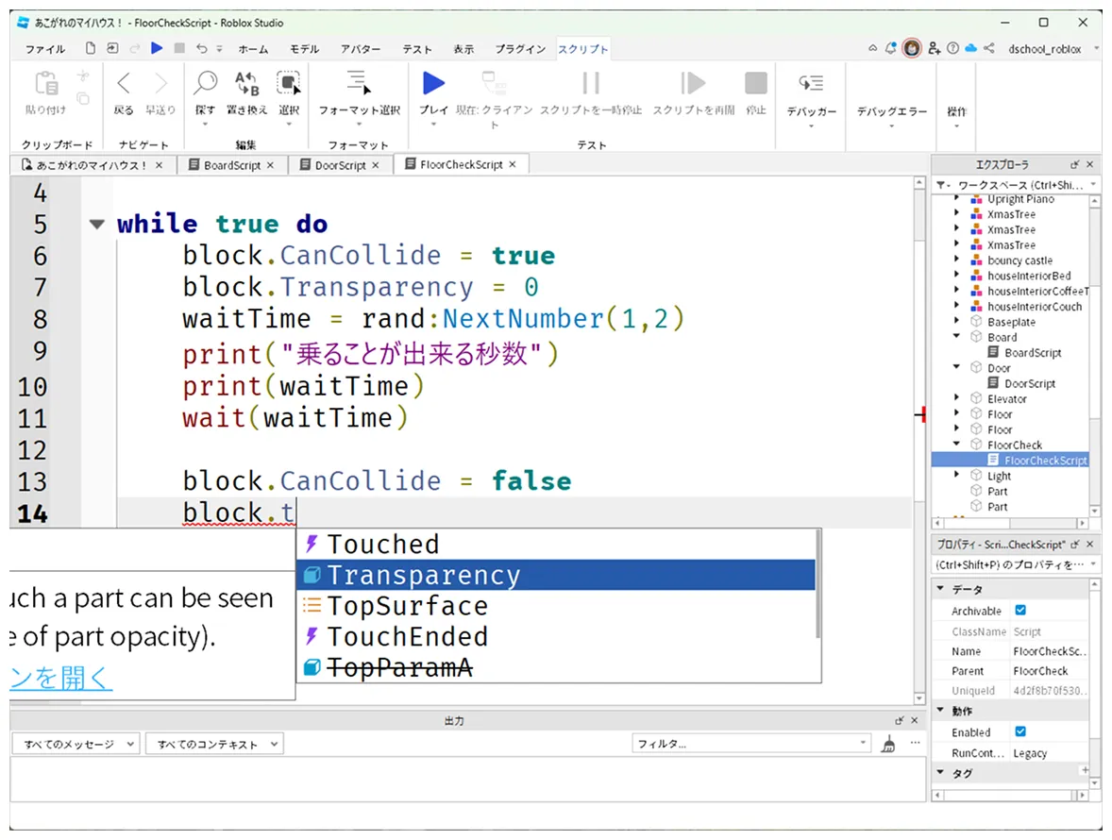This screenshot has width=1112, height=840.
Task: Open the All Contexts (すべてのコンテキスト) dropdown
Action: [x=214, y=745]
